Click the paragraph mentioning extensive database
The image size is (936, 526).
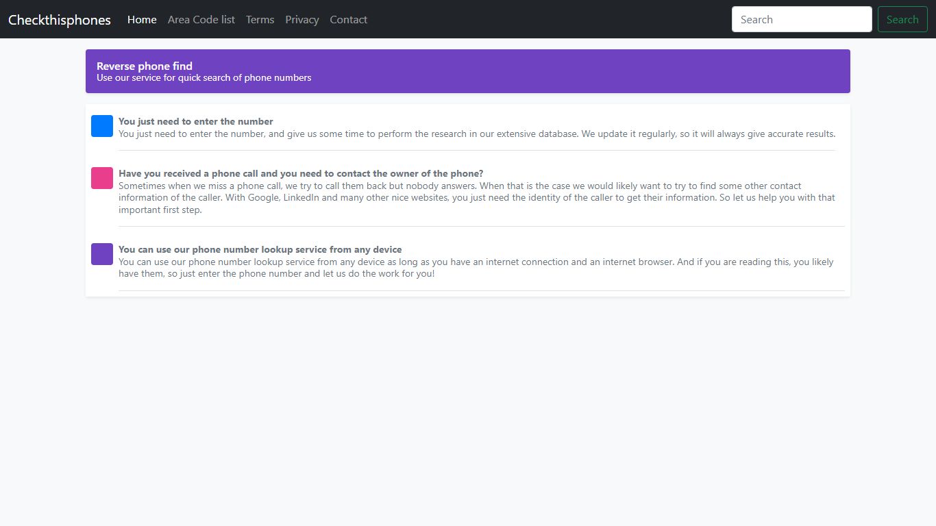pyautogui.click(x=477, y=134)
